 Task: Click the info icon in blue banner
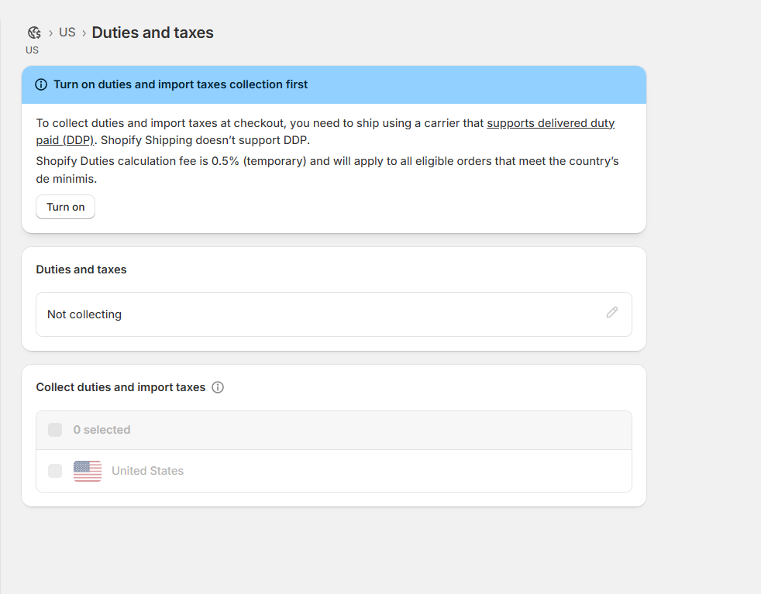[41, 84]
